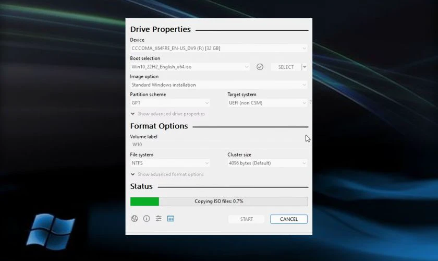Click the Windows logo on desktop wallpaper
The height and width of the screenshot is (261, 438).
51,231
